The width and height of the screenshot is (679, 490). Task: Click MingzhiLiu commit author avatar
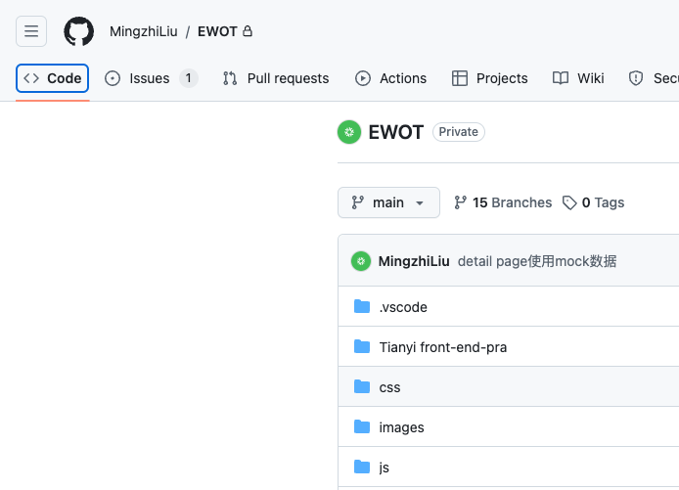(361, 261)
